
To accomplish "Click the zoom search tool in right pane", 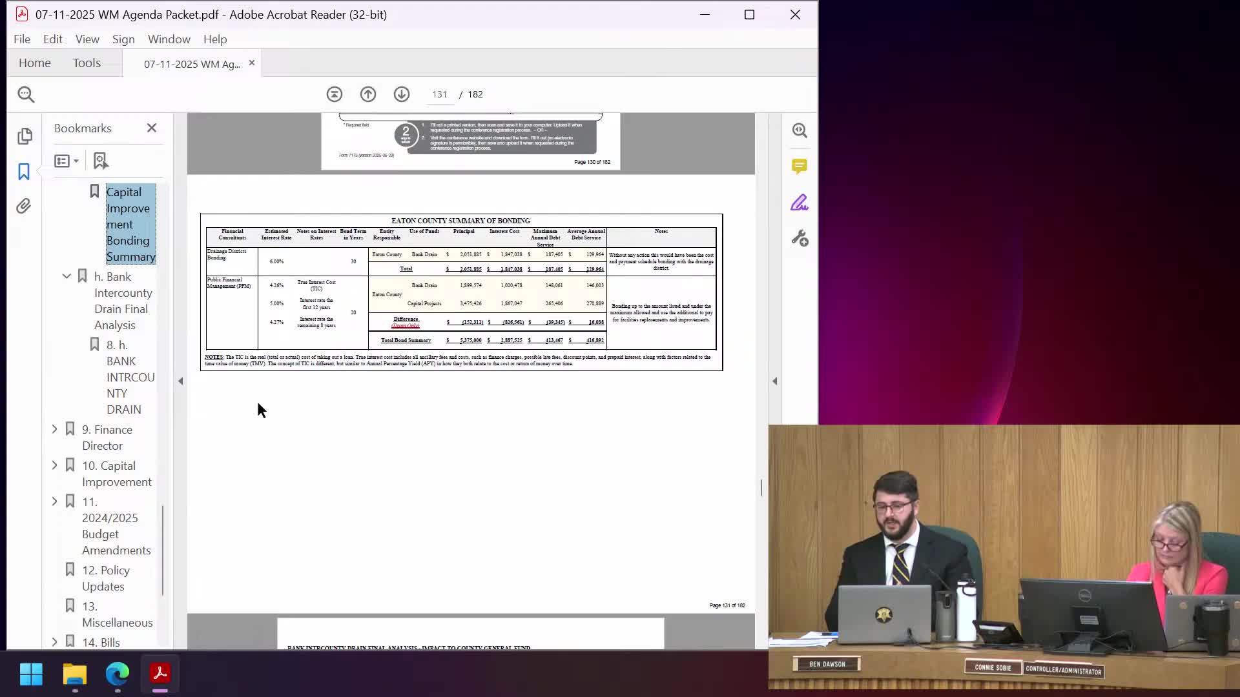I will click(x=800, y=130).
